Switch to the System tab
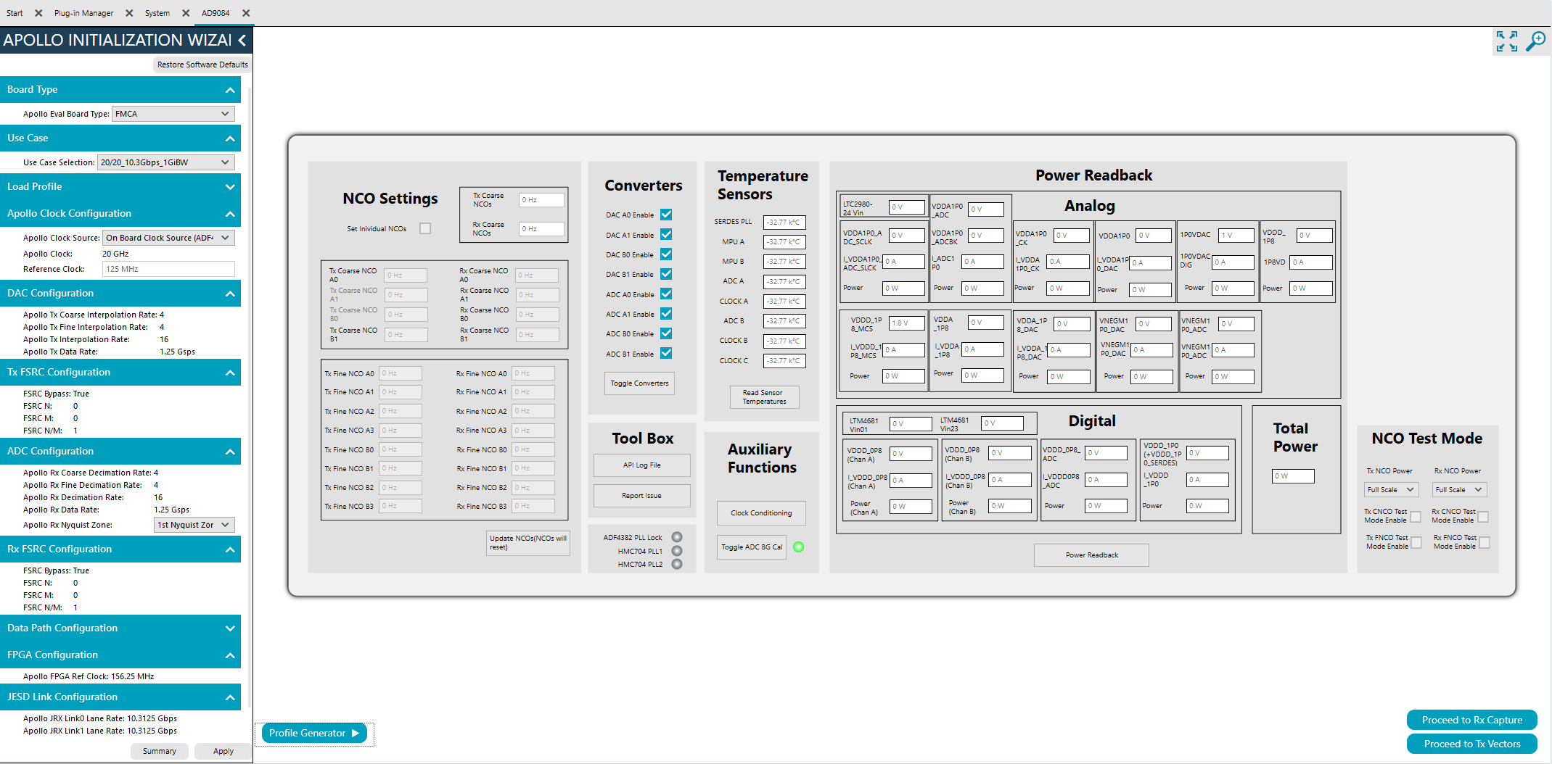This screenshot has width=1552, height=764. 157,12
